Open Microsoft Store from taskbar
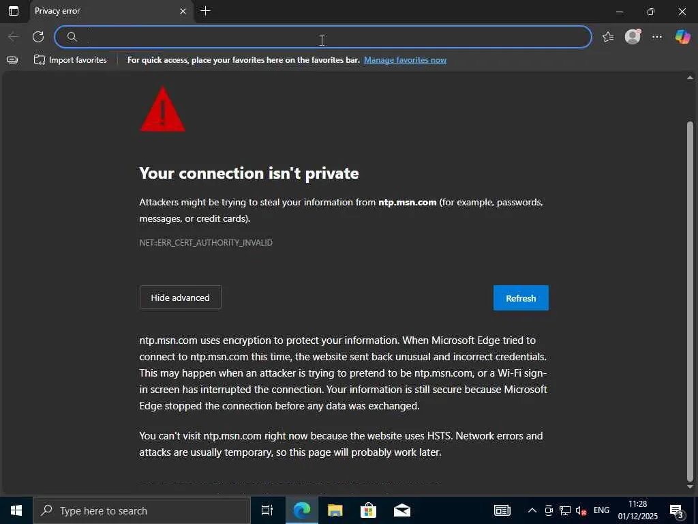 pyautogui.click(x=368, y=510)
